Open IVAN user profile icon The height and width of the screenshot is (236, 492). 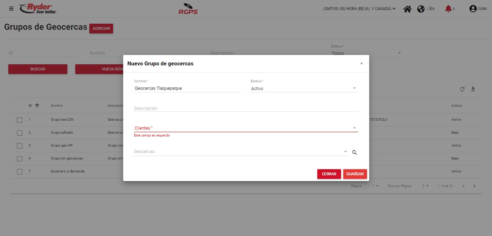(x=473, y=9)
